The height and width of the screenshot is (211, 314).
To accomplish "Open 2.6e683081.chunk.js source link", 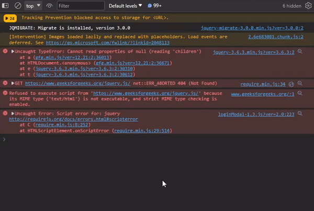I will [x=276, y=37].
